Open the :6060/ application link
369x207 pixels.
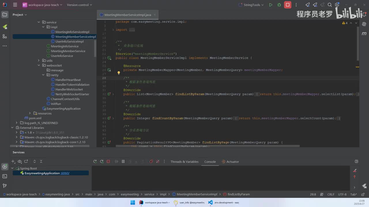(x=65, y=173)
